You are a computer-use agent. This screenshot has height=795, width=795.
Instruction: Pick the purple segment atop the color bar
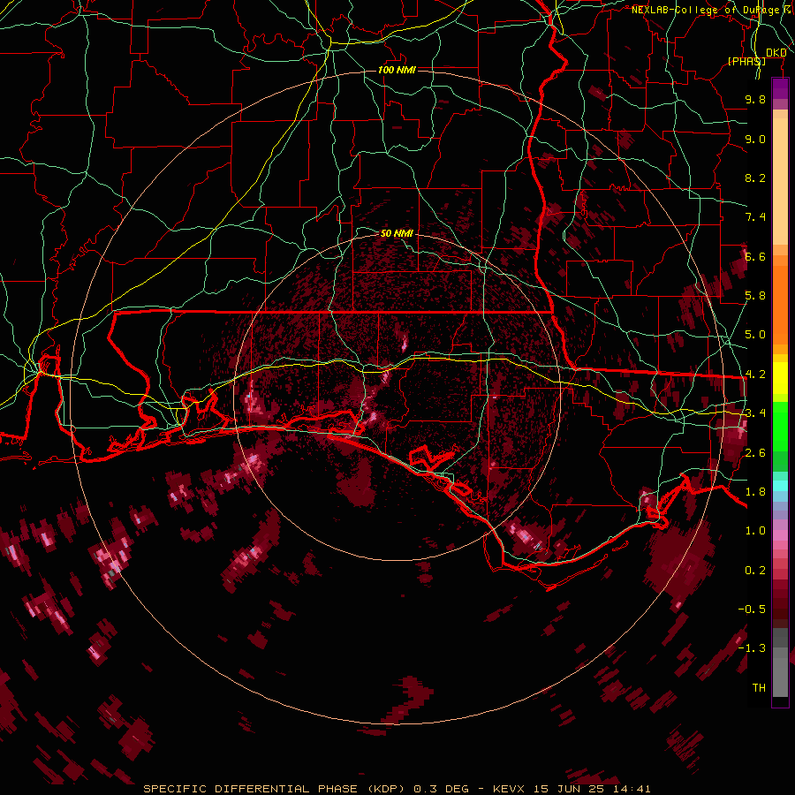(x=780, y=88)
